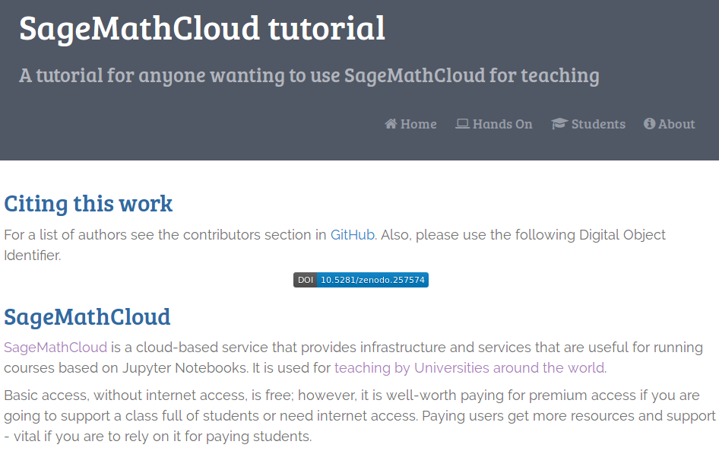
Task: Open the Students menu text
Action: pos(598,124)
